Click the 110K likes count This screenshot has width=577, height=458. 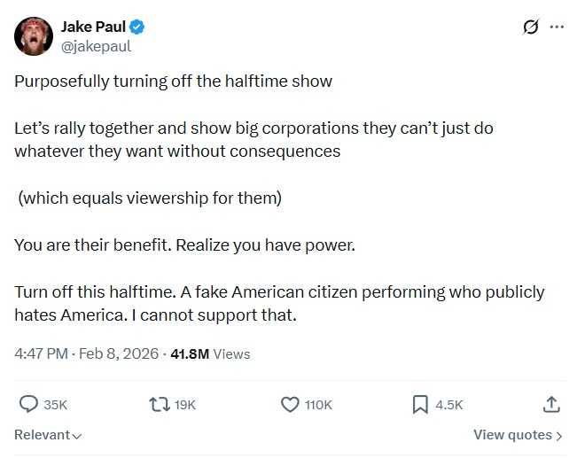(x=318, y=405)
